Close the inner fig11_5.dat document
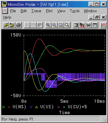The image size is (108, 123). click(103, 17)
